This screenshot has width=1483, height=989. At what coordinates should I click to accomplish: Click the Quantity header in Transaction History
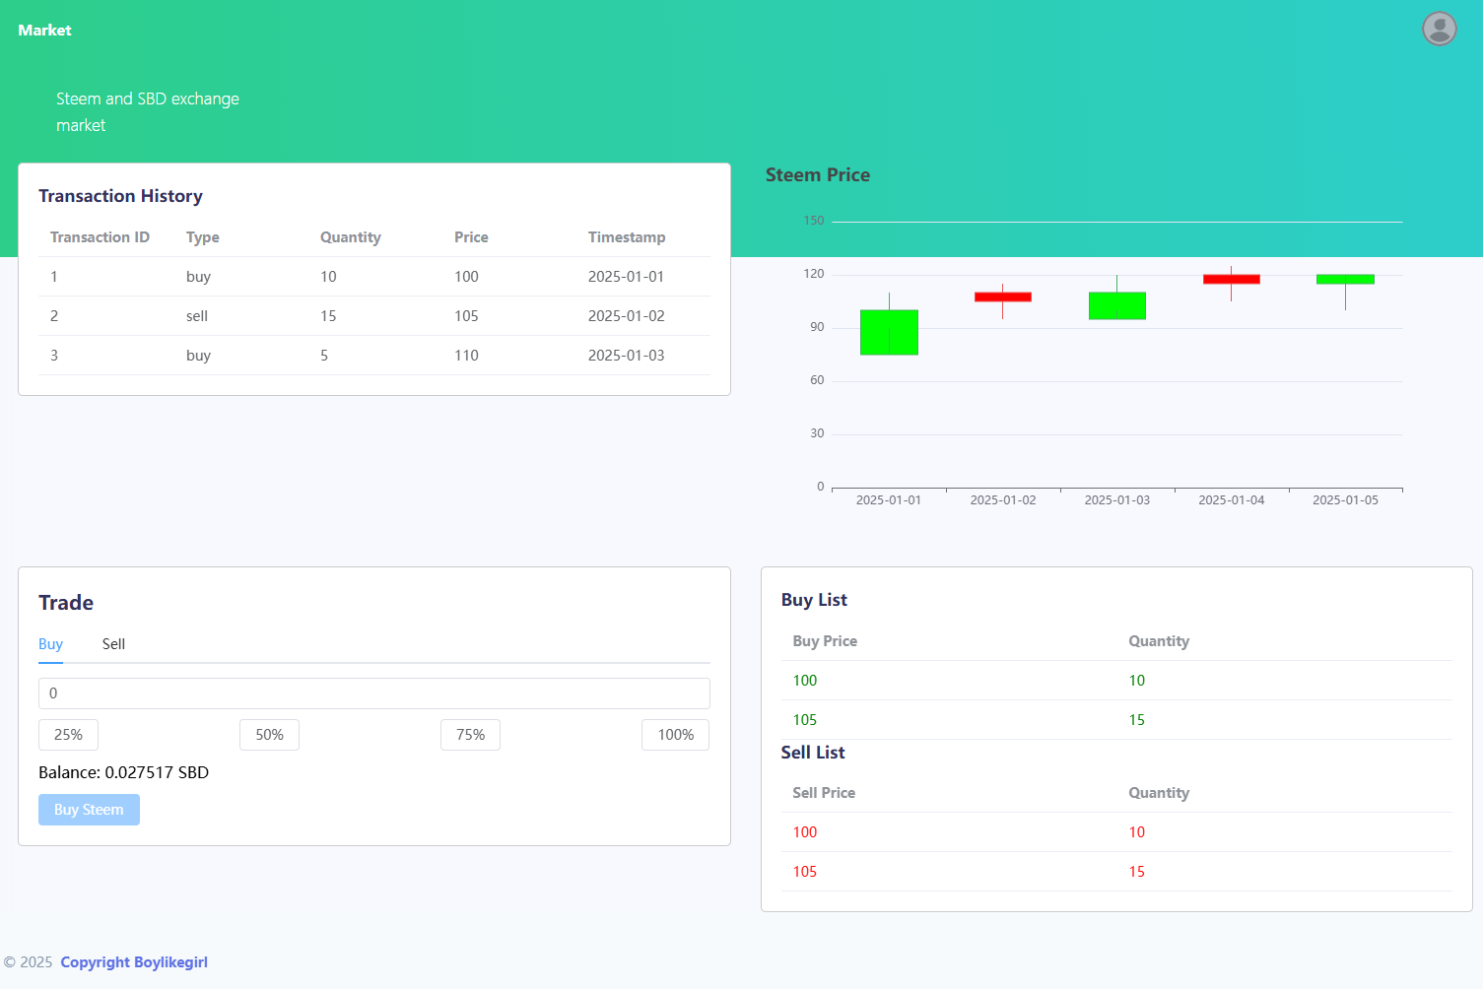tap(351, 237)
